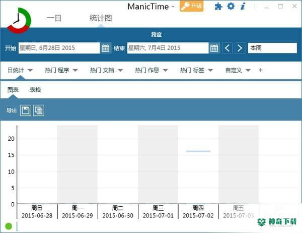
Task: Go to previous period arrow
Action: point(228,48)
